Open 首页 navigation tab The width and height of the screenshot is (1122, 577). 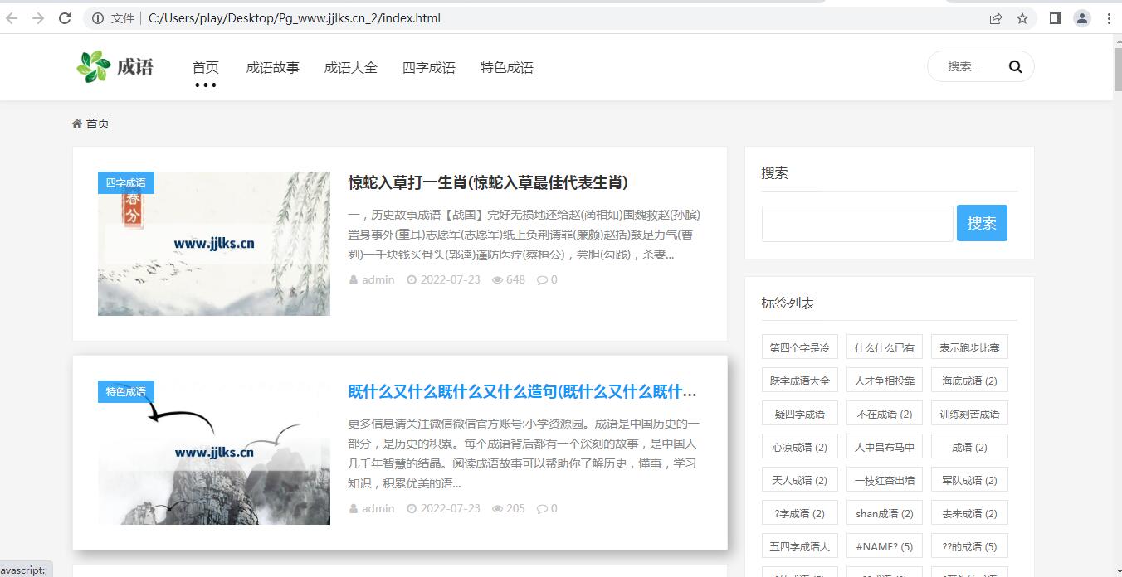[x=206, y=68]
